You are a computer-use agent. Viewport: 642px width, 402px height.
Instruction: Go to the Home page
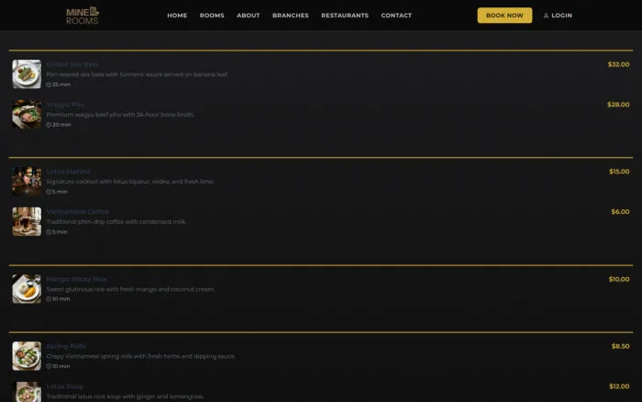tap(177, 16)
